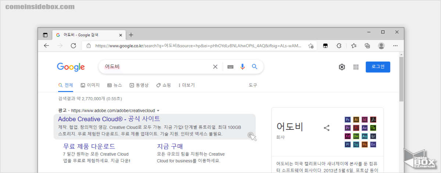The height and width of the screenshot is (173, 441).
Task: Switch to the 뉴스 tab
Action: click(115, 85)
